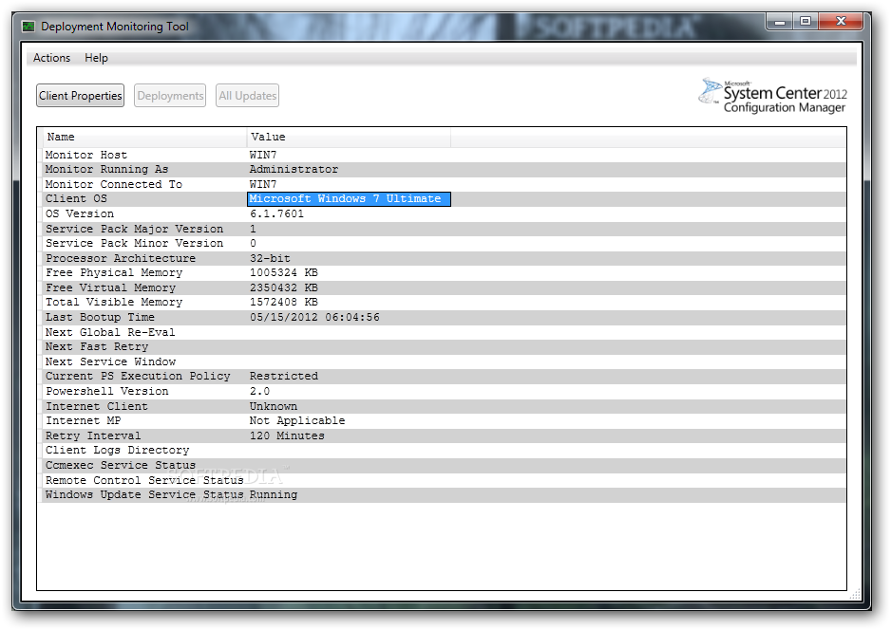Select Remote Control Service Status row
The image size is (891, 630).
pyautogui.click(x=445, y=480)
